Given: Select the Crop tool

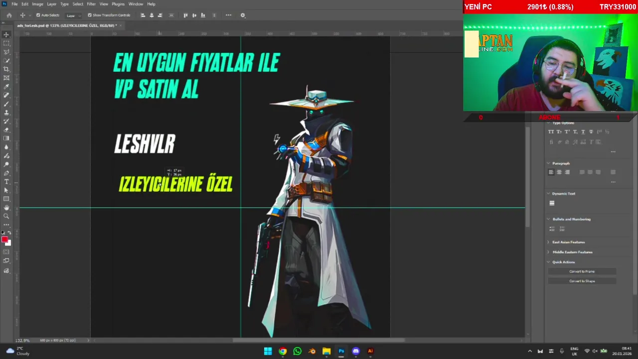Looking at the screenshot, I should click(6, 69).
